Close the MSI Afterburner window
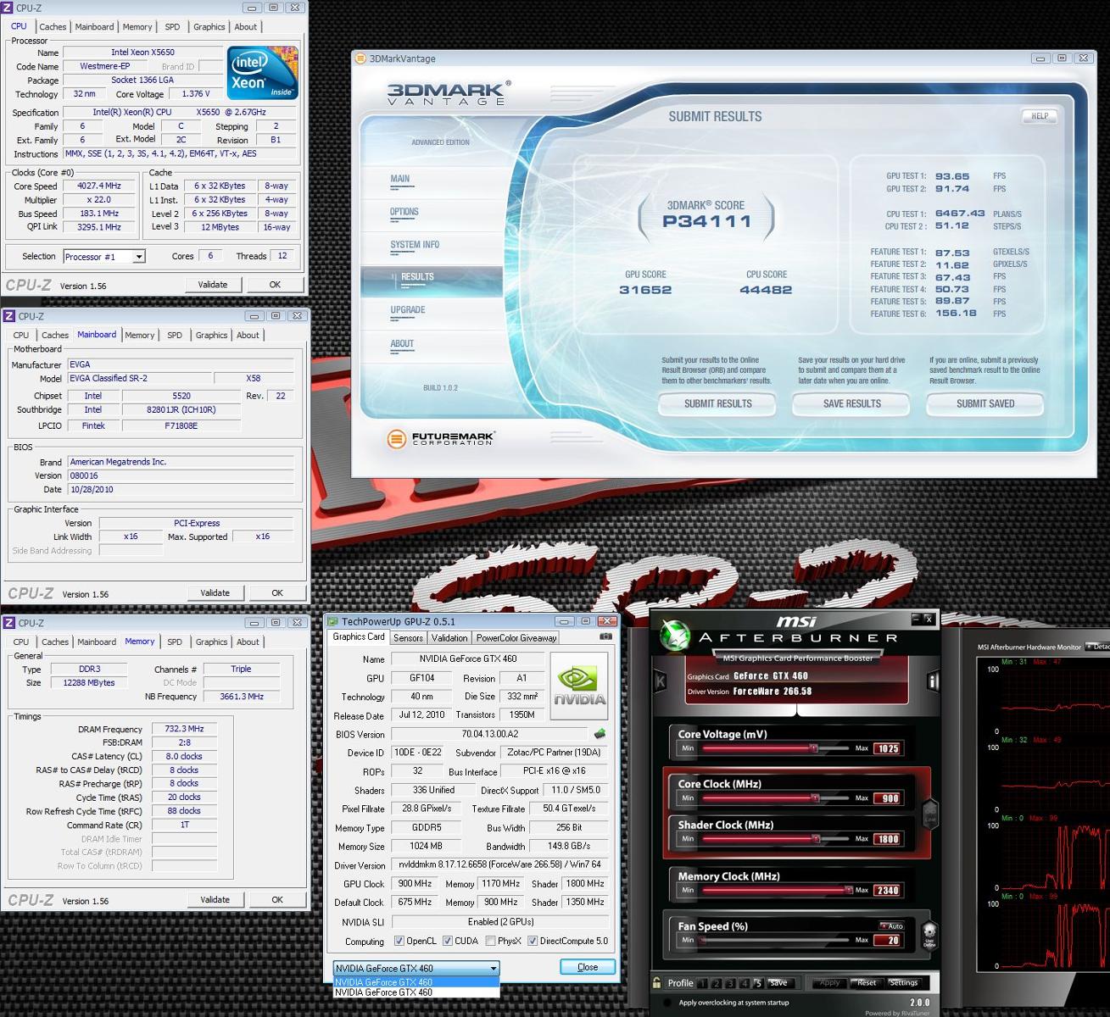The height and width of the screenshot is (1017, 1110). coord(929,620)
